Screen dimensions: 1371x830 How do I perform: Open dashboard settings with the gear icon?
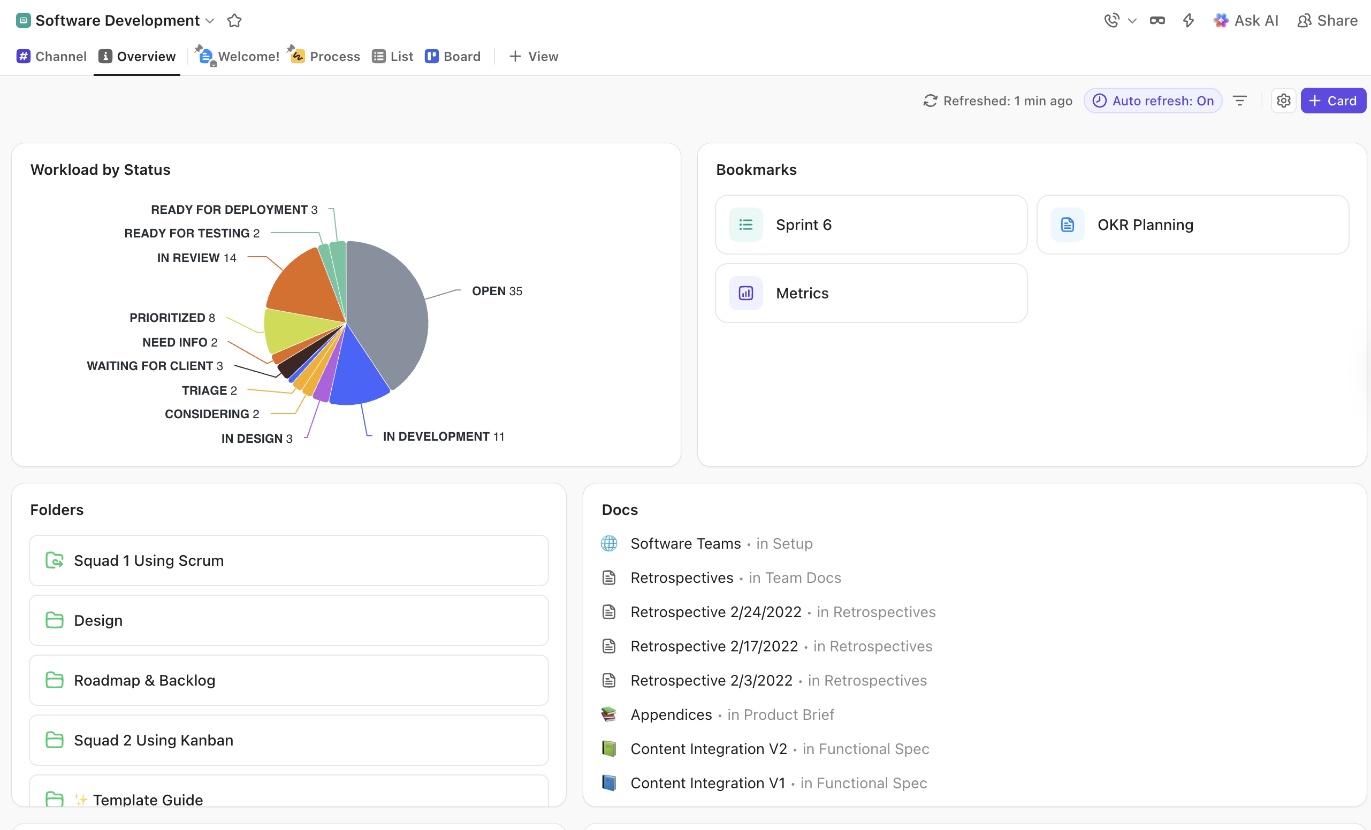(x=1283, y=101)
